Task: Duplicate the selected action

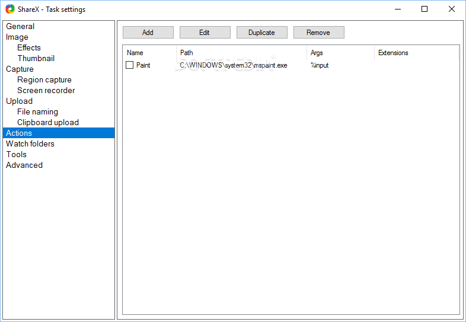Action: click(262, 33)
